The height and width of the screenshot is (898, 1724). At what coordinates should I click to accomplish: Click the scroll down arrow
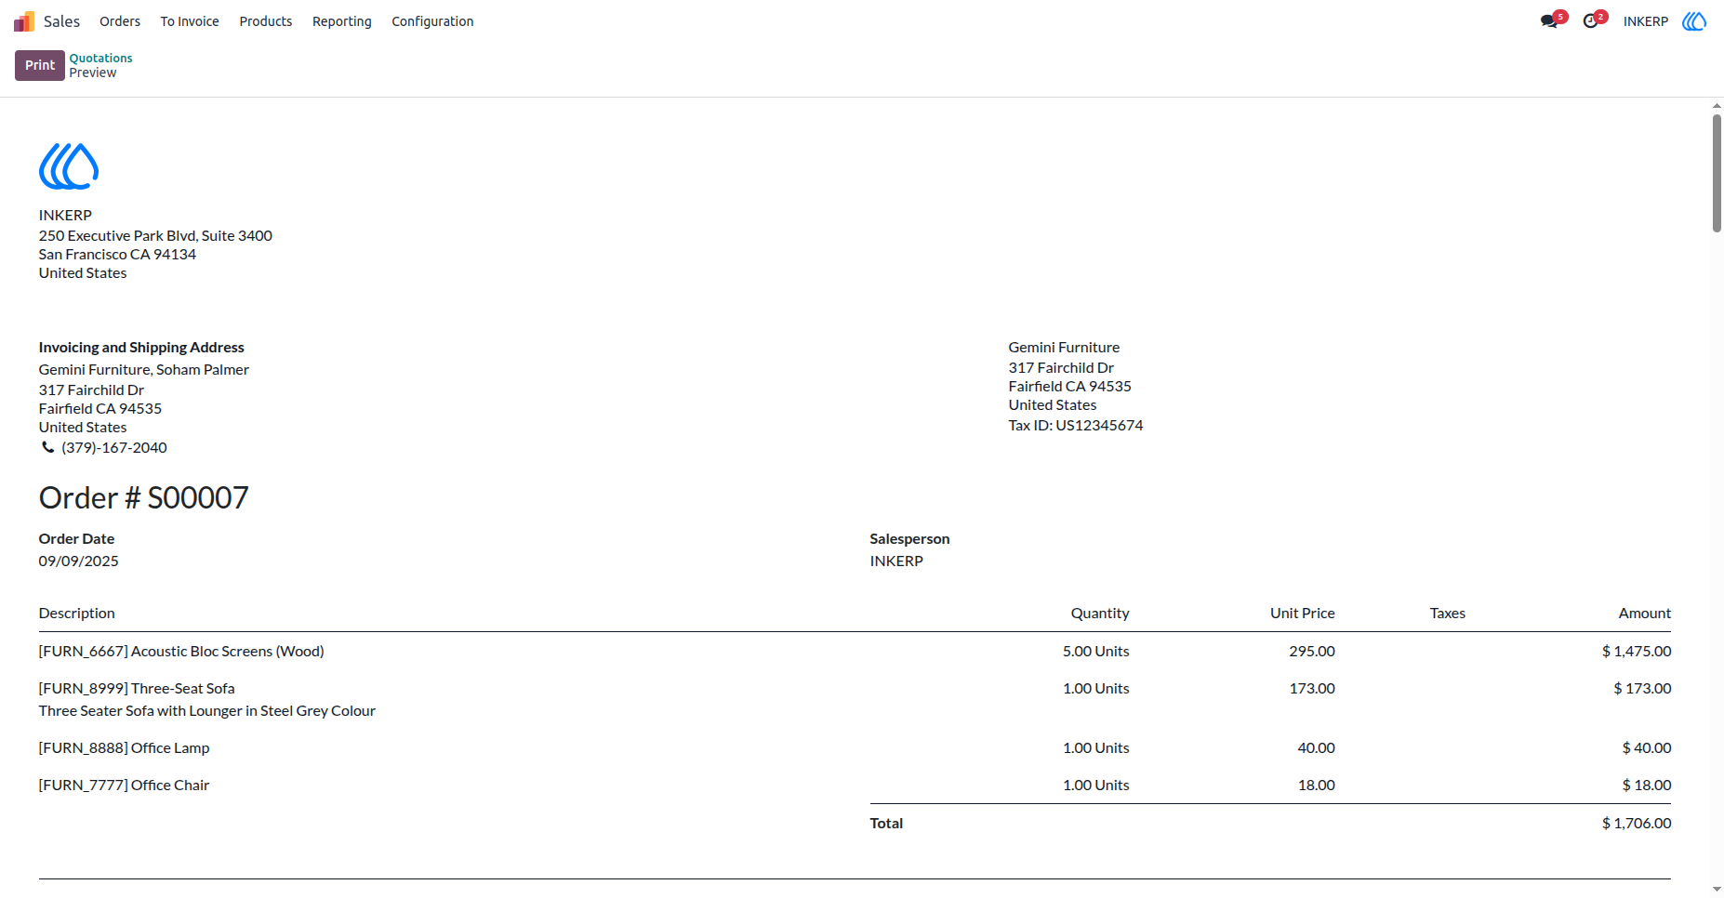1717,890
